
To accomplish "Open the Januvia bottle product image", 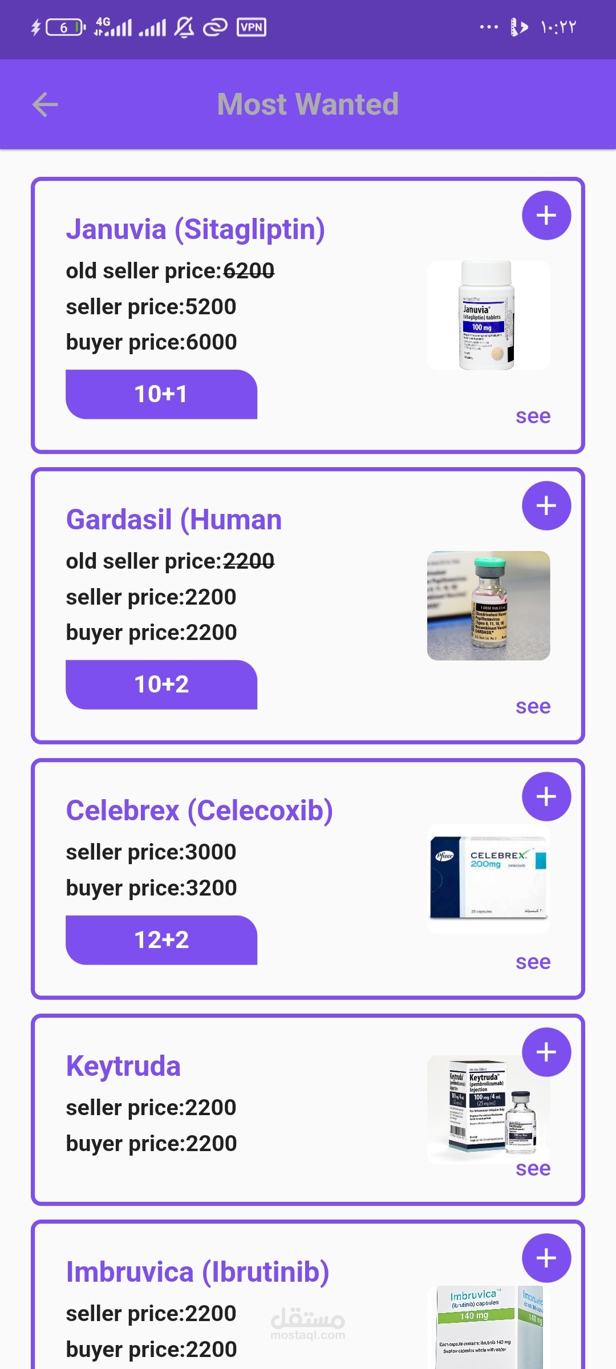I will click(x=488, y=315).
